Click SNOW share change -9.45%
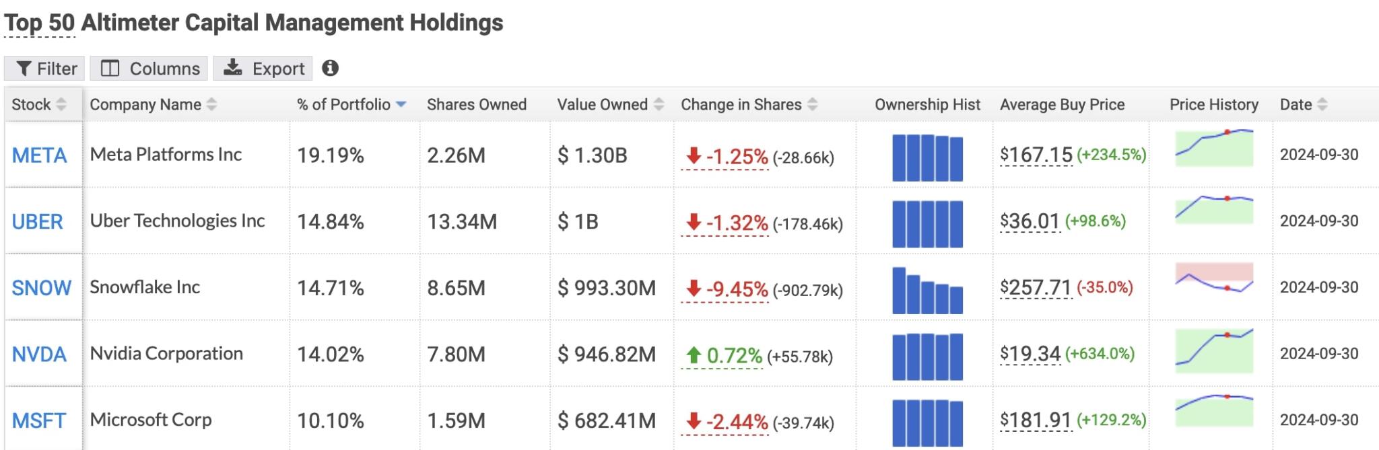 [726, 289]
